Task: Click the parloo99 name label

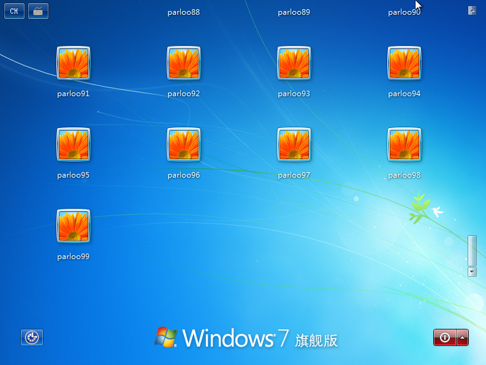Action: 74,257
